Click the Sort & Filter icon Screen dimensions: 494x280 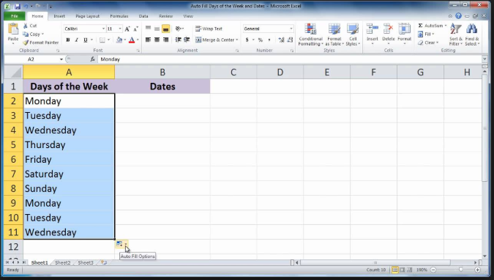[x=455, y=29]
